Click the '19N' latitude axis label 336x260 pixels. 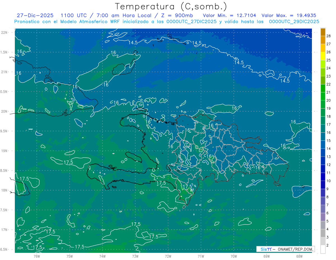(4, 151)
